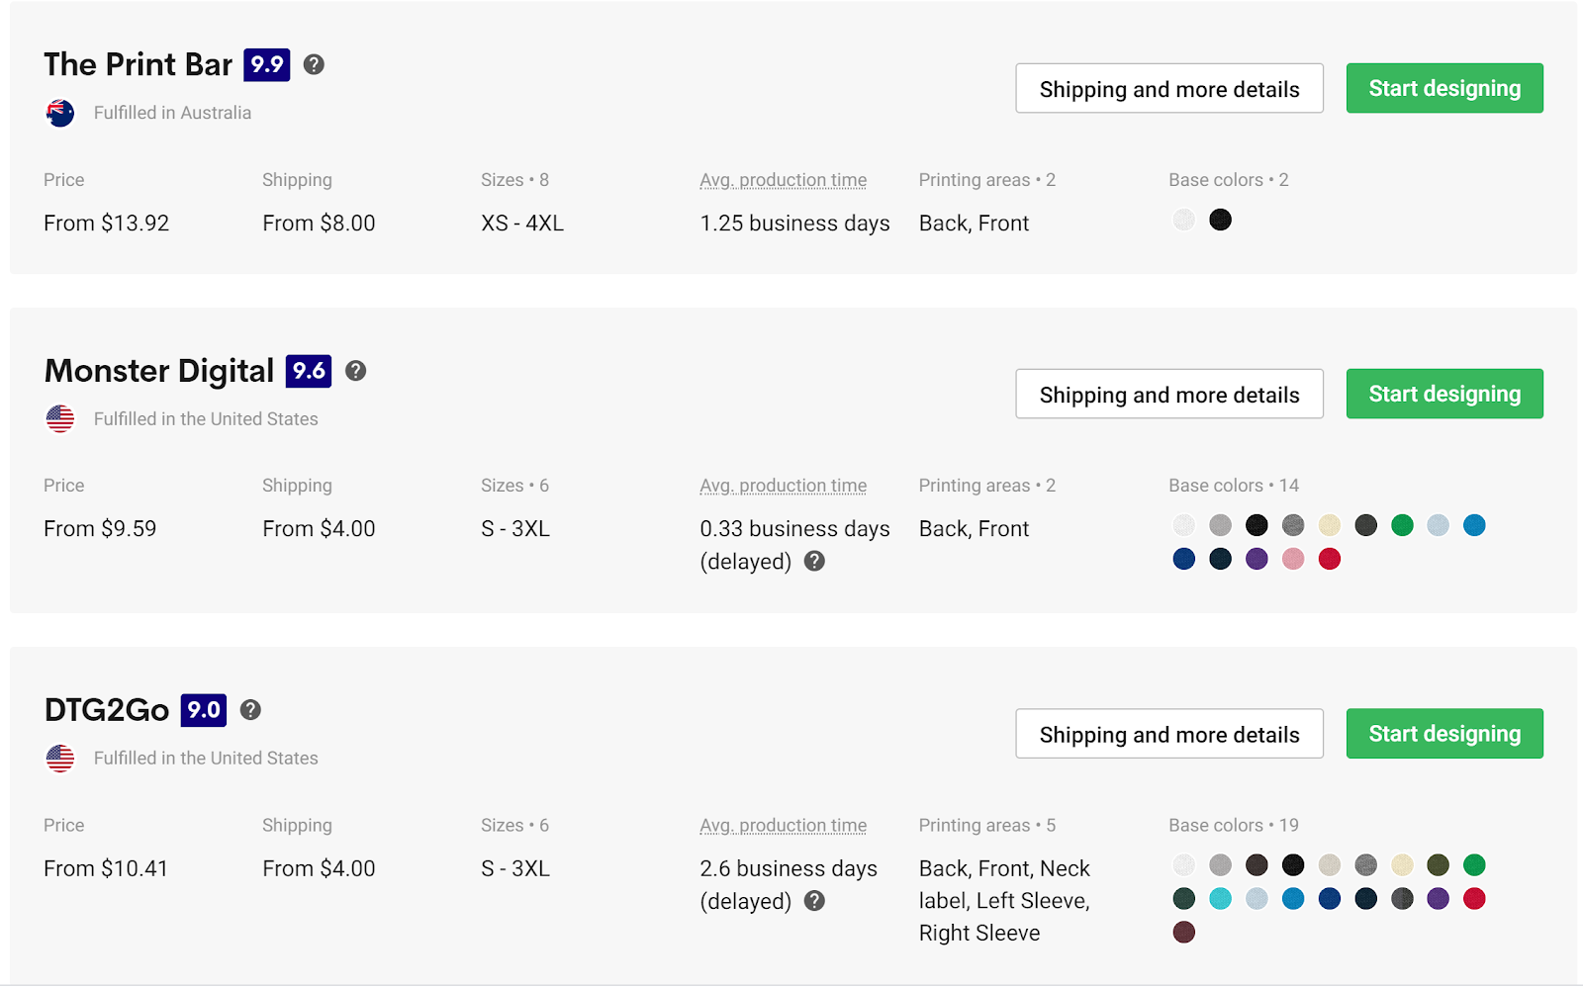This screenshot has width=1583, height=988.
Task: Click DTG2Go's printing areas list with Neck label
Action: click(1004, 901)
